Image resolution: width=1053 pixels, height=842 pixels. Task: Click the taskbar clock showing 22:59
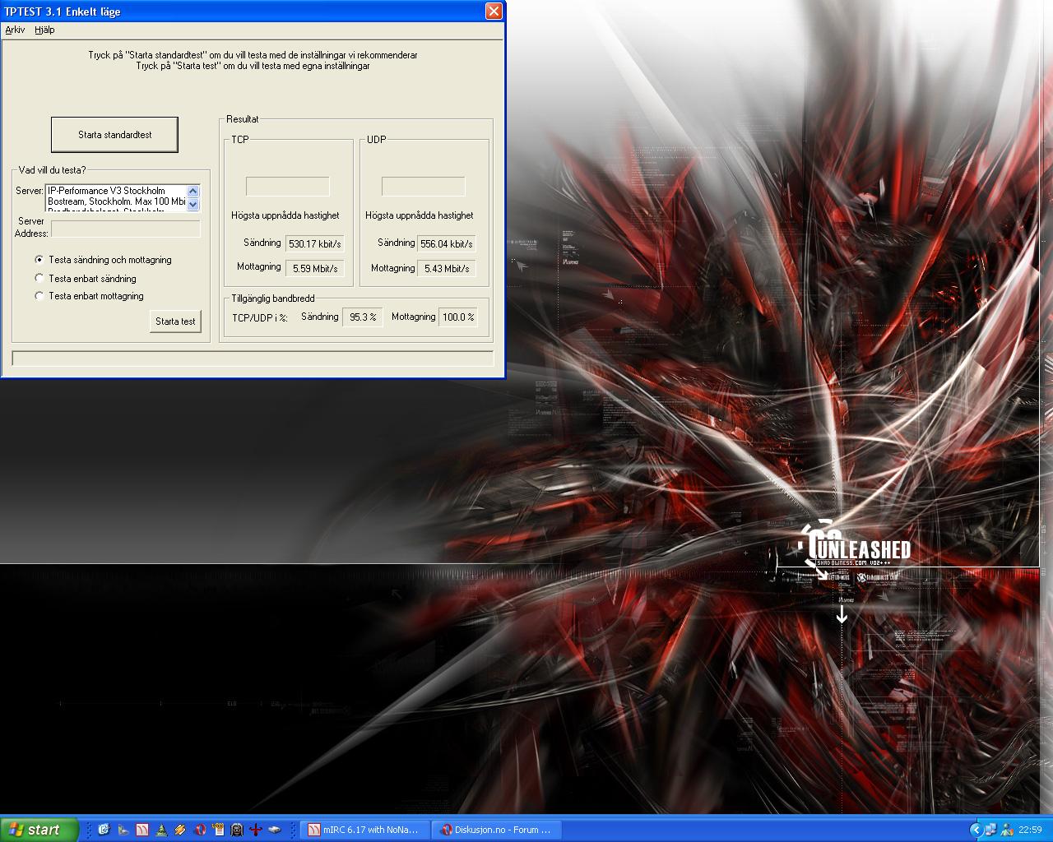pos(1030,830)
